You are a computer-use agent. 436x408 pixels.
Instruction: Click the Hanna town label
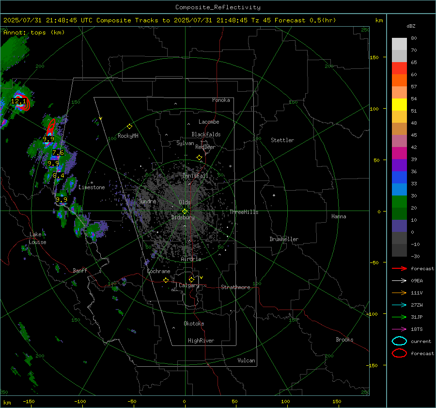tap(339, 216)
